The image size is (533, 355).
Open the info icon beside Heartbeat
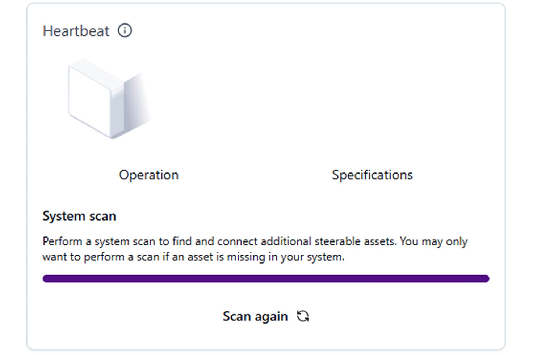pyautogui.click(x=125, y=30)
